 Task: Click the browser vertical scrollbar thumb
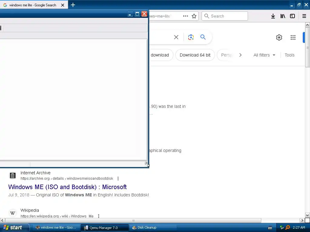(x=308, y=47)
